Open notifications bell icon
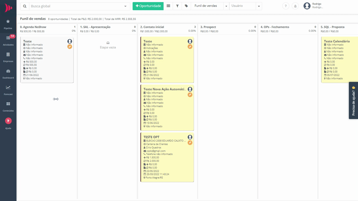Viewport: 358px width, 201px height. pos(295,6)
